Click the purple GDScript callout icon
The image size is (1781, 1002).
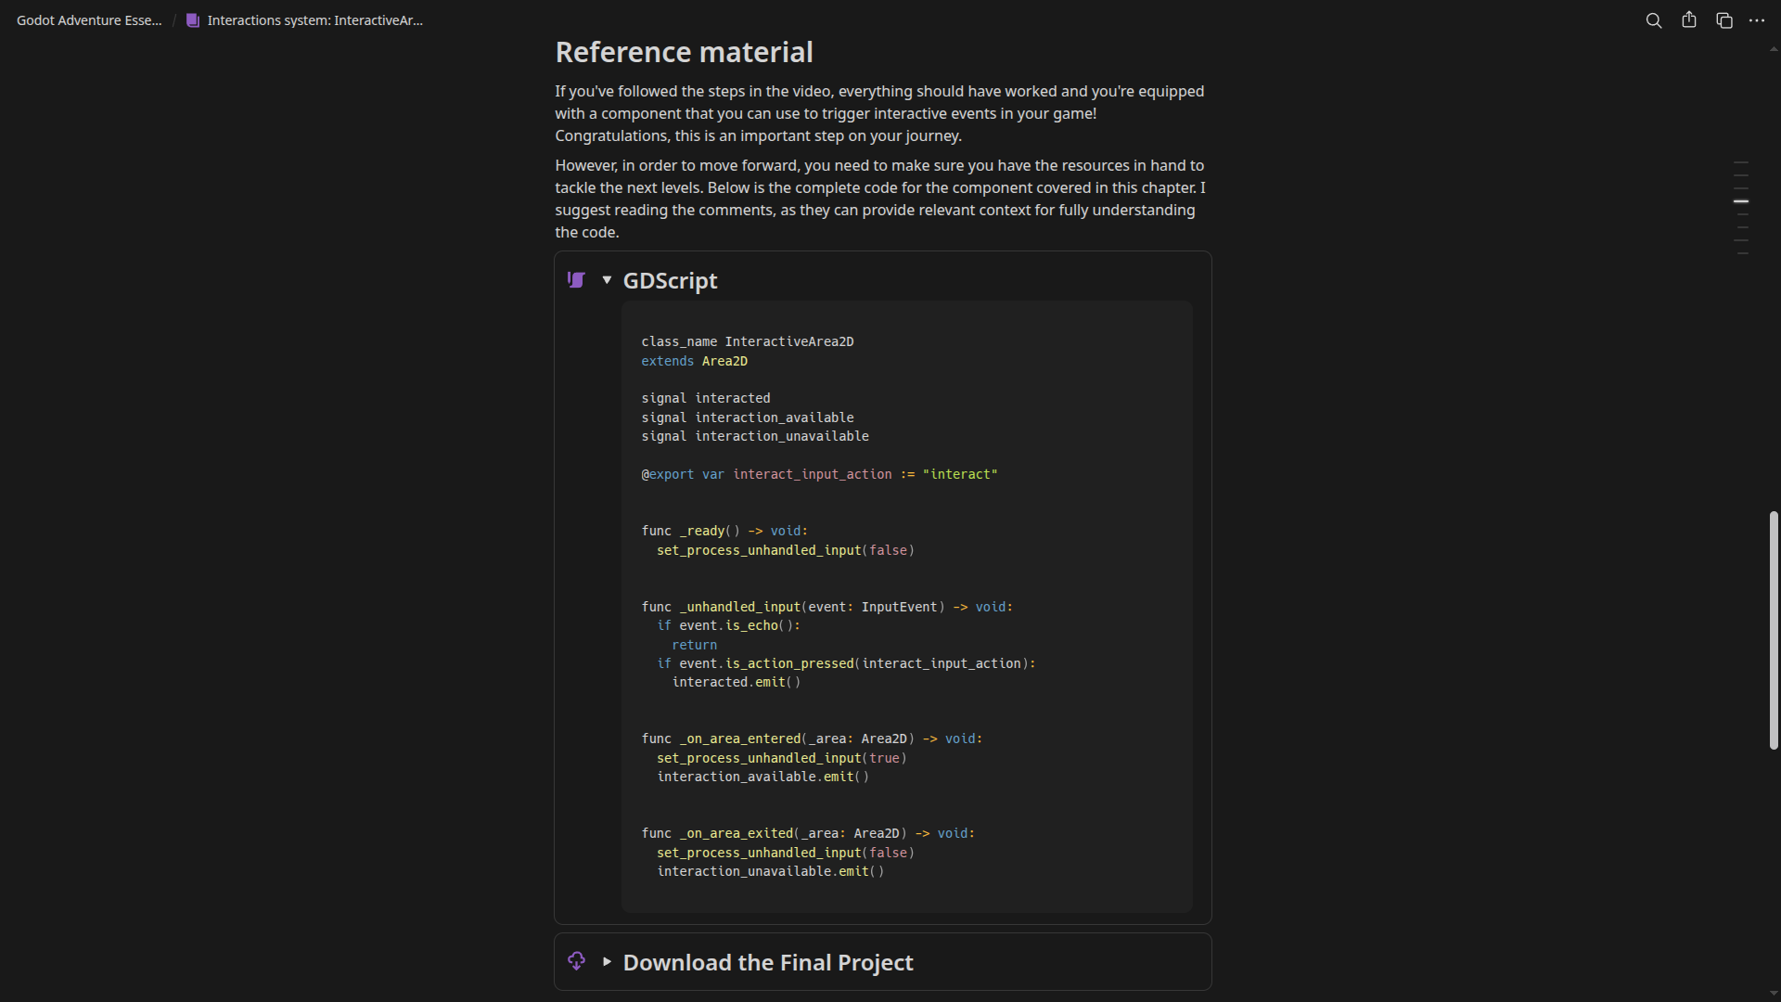pos(576,280)
